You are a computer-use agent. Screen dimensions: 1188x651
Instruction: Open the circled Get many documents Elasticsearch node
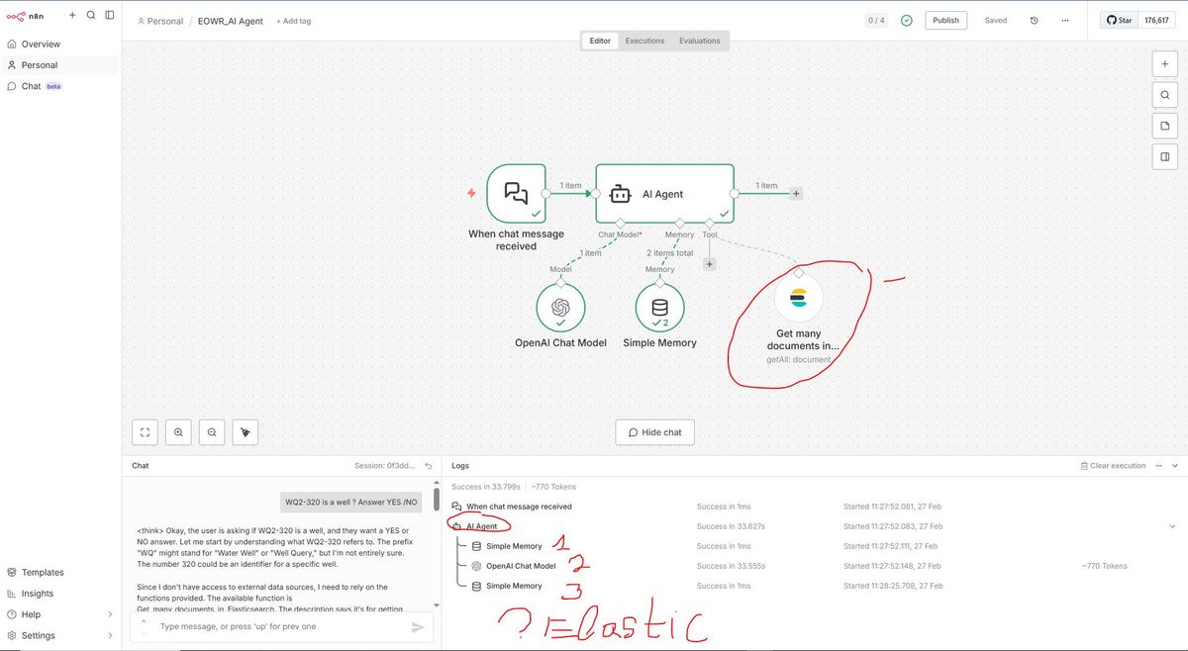coord(798,297)
